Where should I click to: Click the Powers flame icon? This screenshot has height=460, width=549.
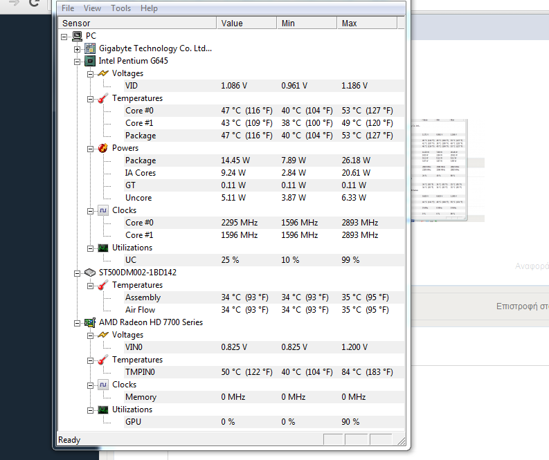pos(103,148)
